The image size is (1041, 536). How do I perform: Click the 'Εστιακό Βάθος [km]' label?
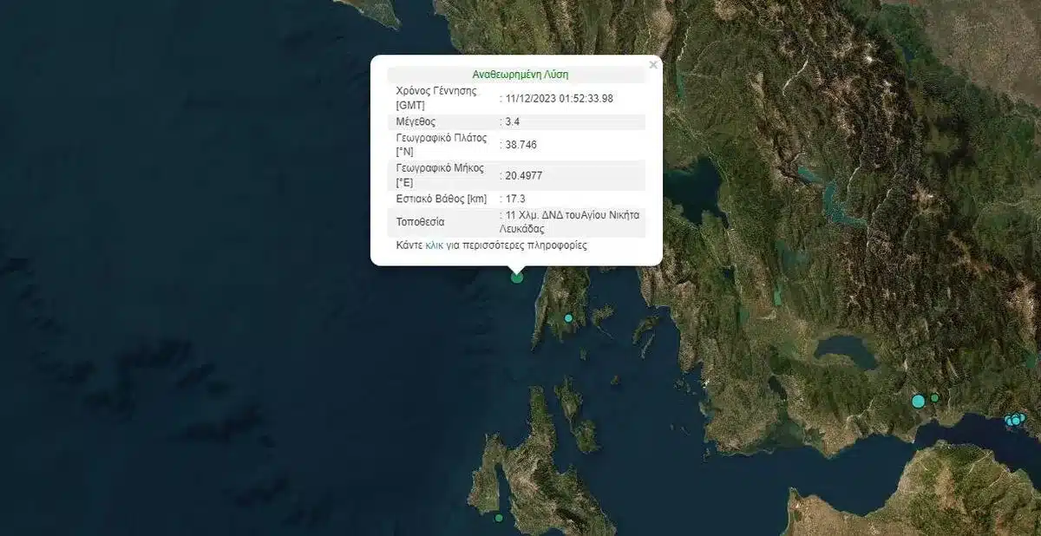pyautogui.click(x=442, y=199)
